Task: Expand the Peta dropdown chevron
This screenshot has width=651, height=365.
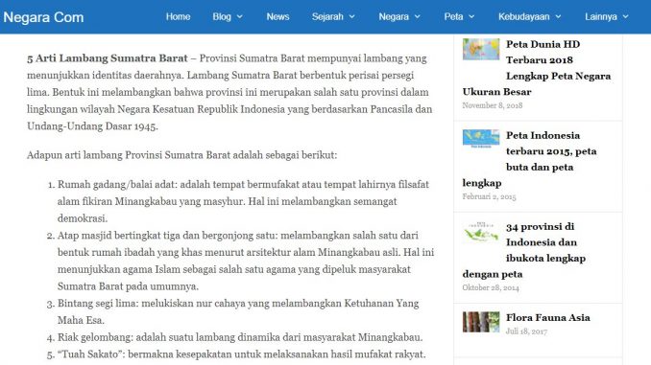Action: tap(471, 17)
